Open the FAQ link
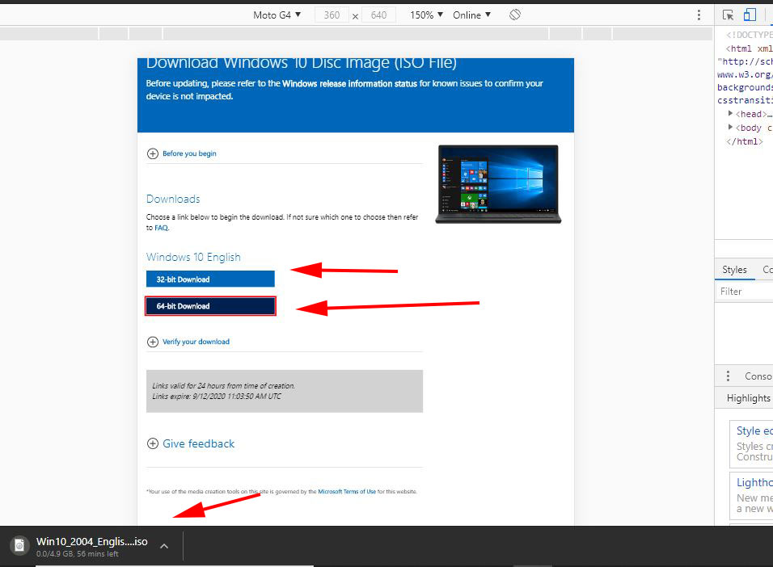The image size is (773, 567). tap(161, 228)
